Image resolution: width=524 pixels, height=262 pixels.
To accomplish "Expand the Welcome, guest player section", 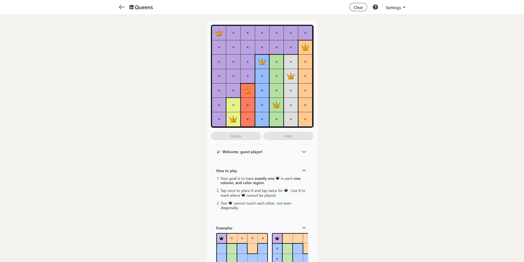I will click(304, 152).
